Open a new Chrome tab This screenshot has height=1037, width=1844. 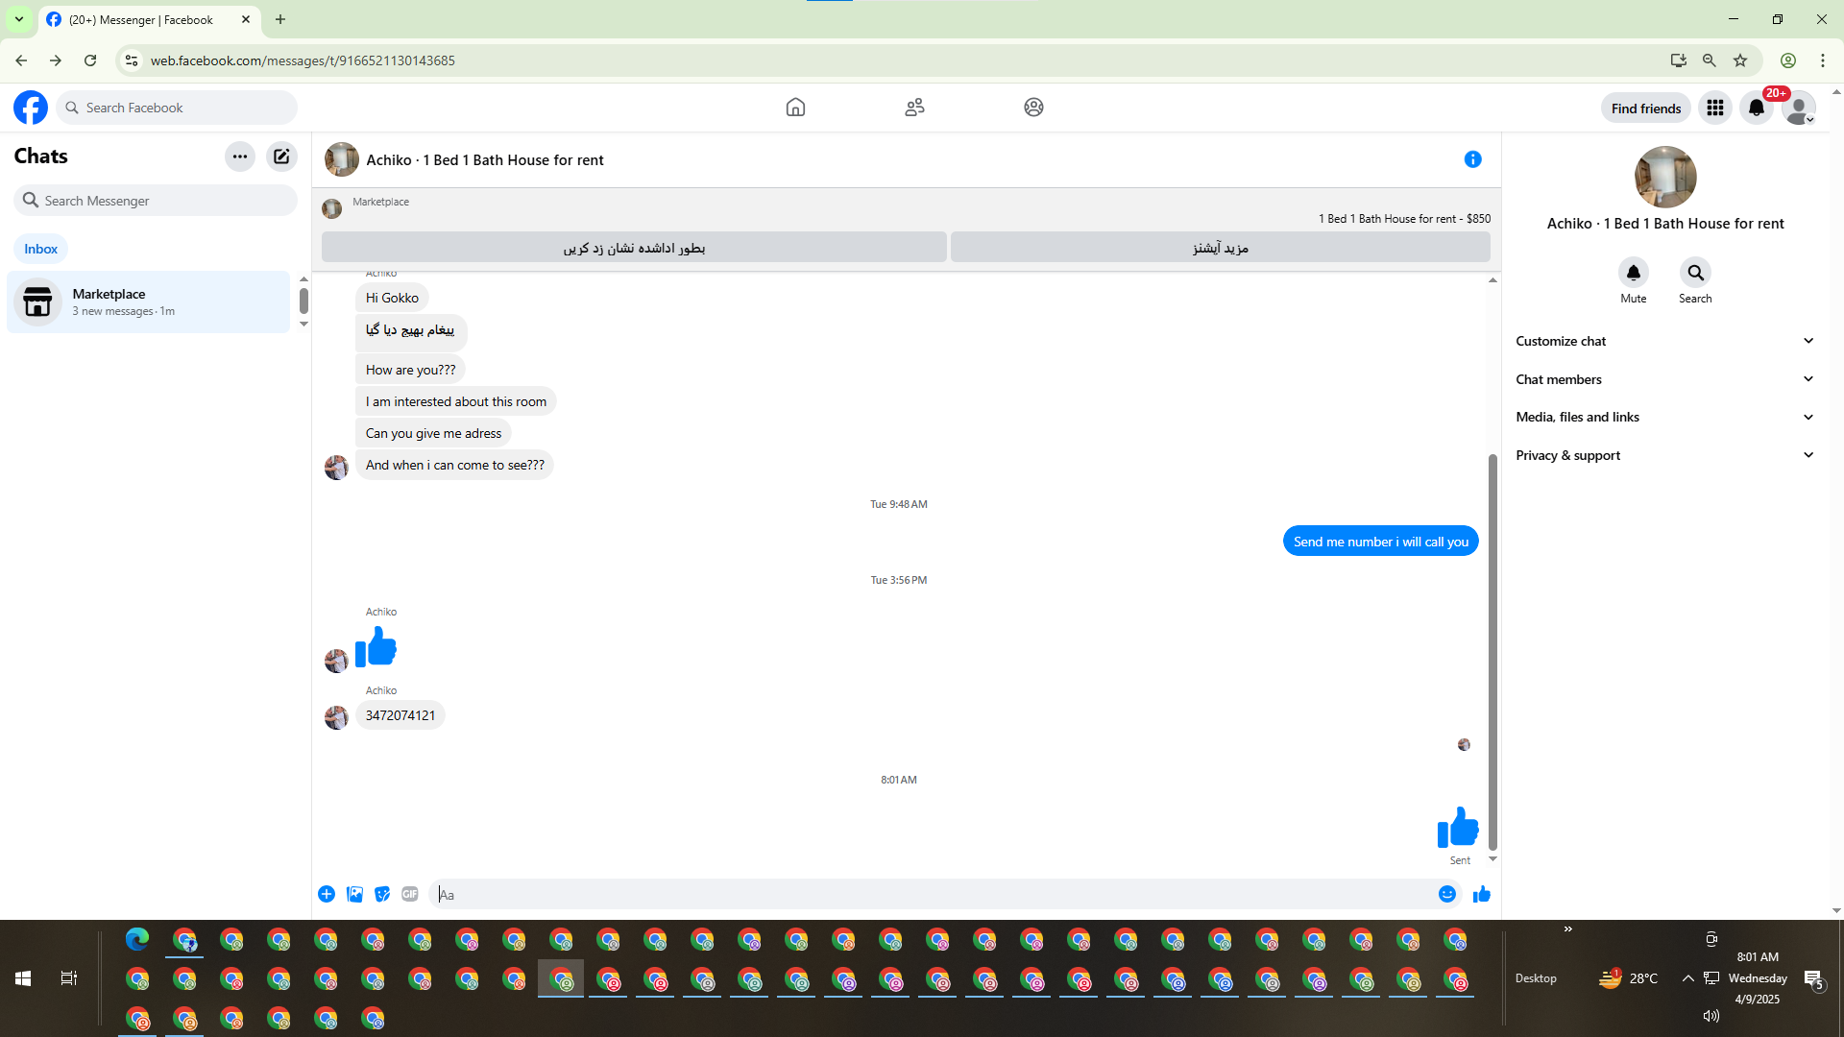pyautogui.click(x=280, y=19)
